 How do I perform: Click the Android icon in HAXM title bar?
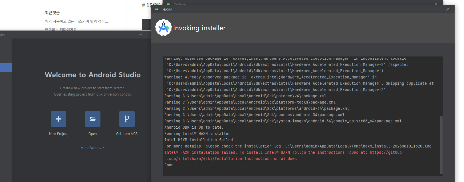click(156, 9)
